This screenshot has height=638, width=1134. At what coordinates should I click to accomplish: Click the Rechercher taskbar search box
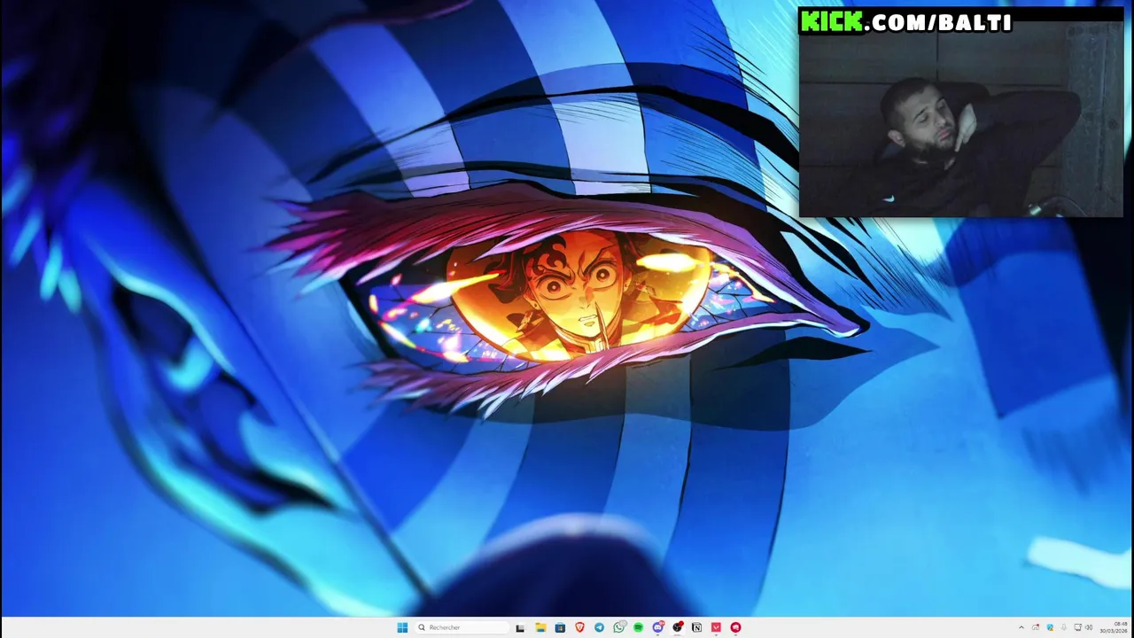coord(462,627)
